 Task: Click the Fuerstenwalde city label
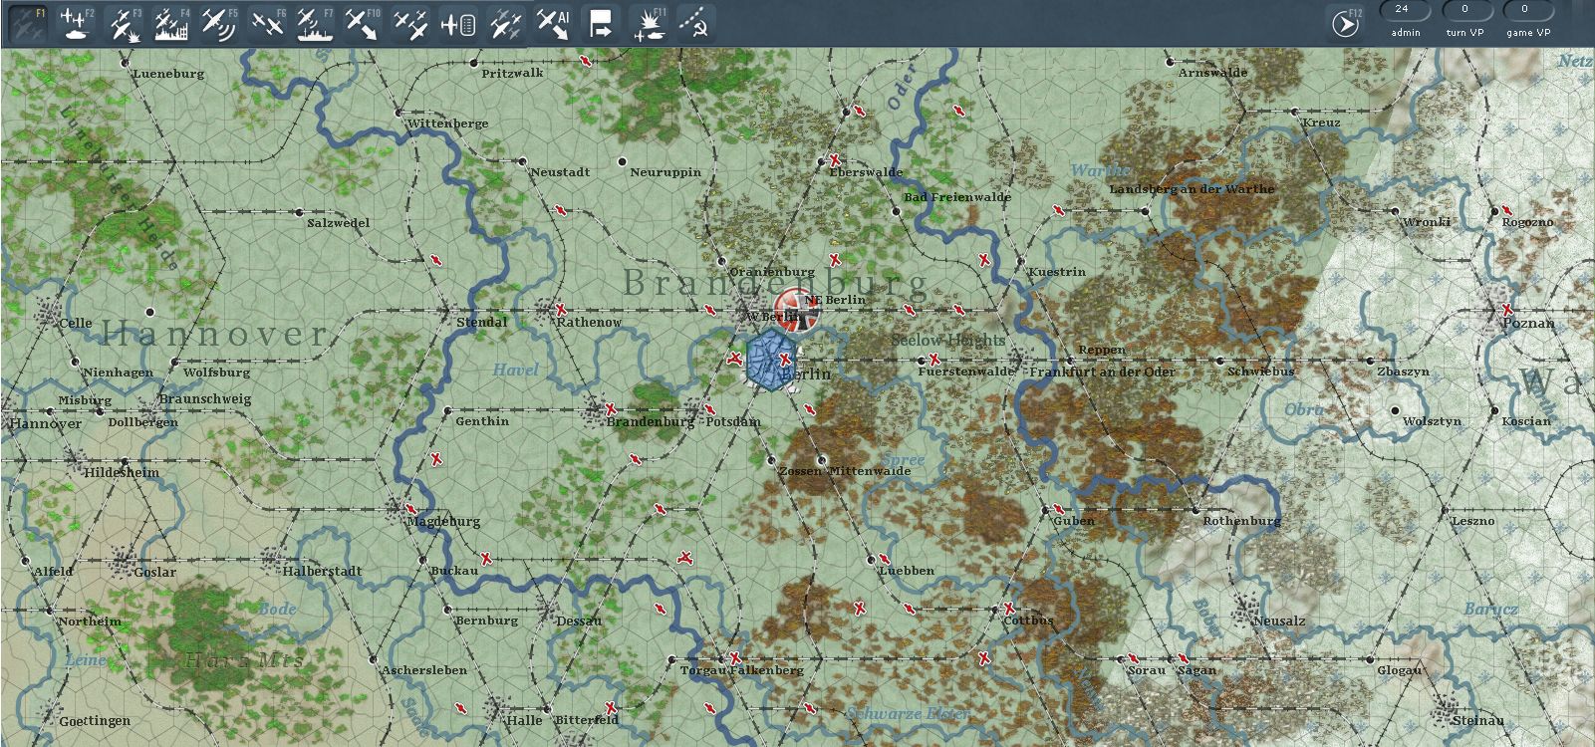pyautogui.click(x=965, y=372)
